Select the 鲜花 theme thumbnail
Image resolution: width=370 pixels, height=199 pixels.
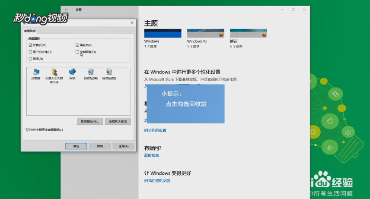point(249,33)
